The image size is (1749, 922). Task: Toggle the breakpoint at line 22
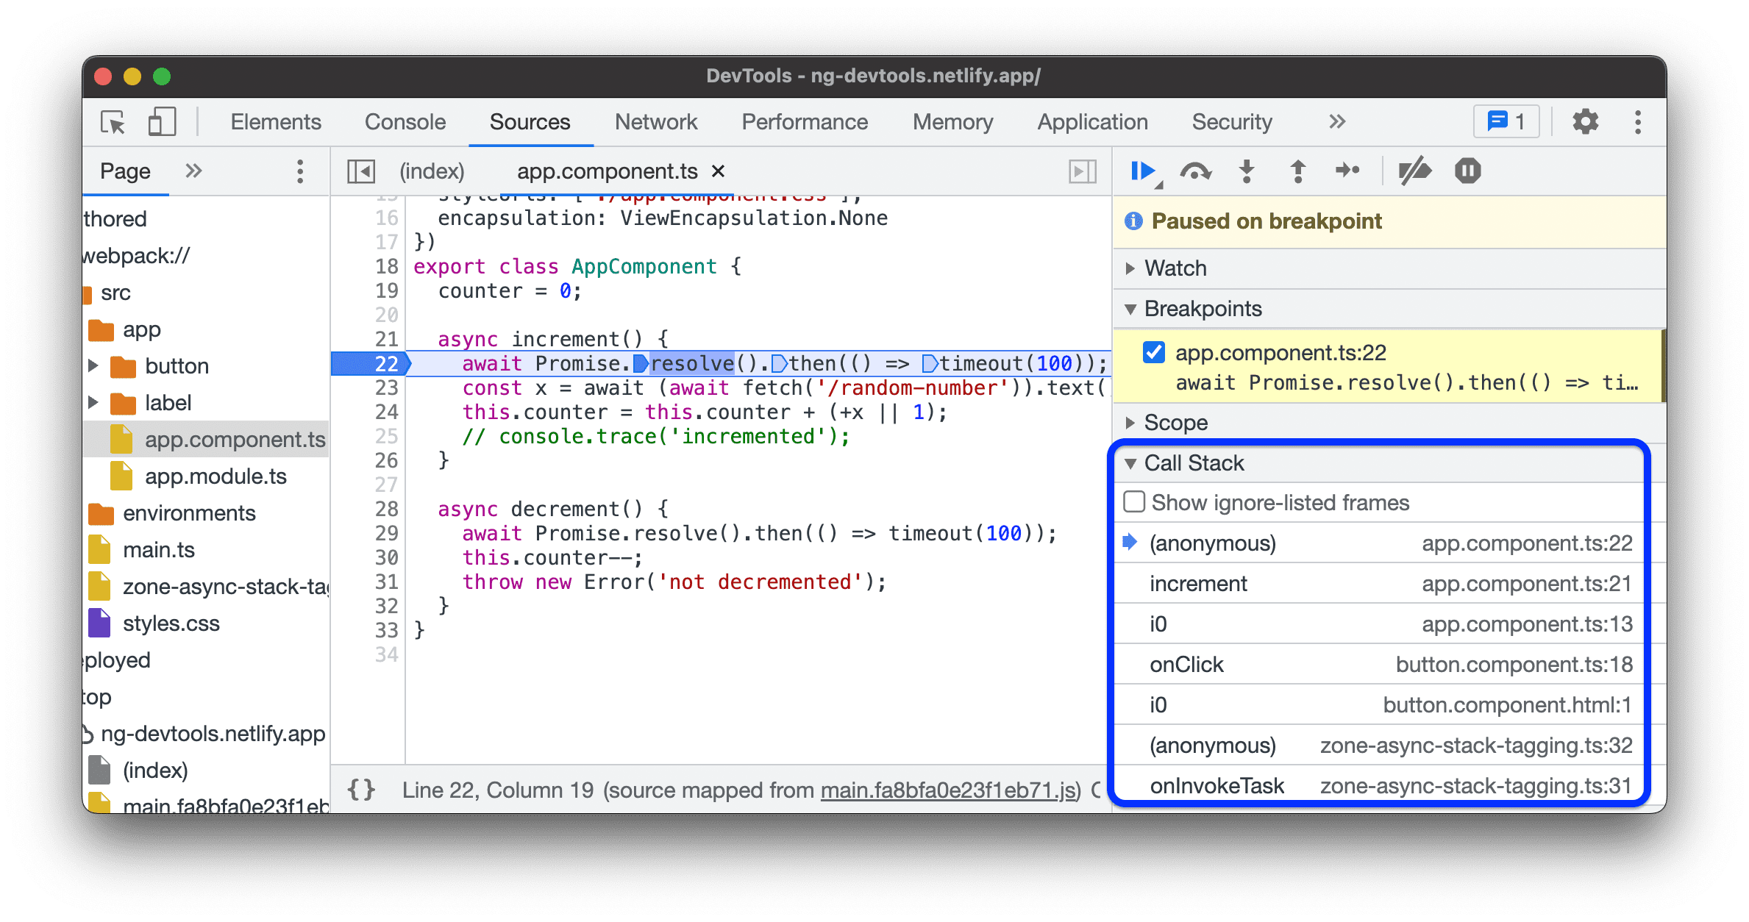click(388, 363)
